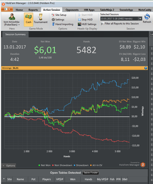Image resolution: width=153 pixels, height=184 pixels.
Task: Sort tables by 3Bet column
Action: [124, 179]
